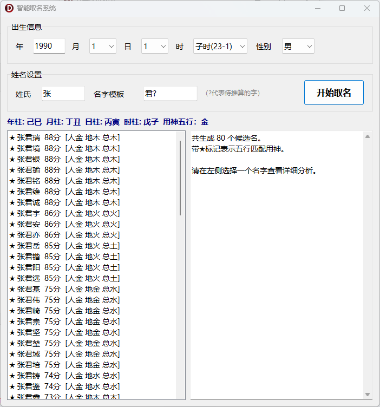Image resolution: width=380 pixels, height=407 pixels.
Task: Select candidate name 张君鉴 74分
Action: [92, 386]
